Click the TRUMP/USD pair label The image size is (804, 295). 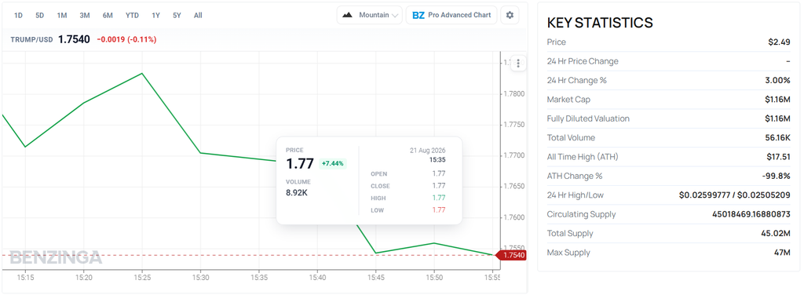tap(31, 39)
